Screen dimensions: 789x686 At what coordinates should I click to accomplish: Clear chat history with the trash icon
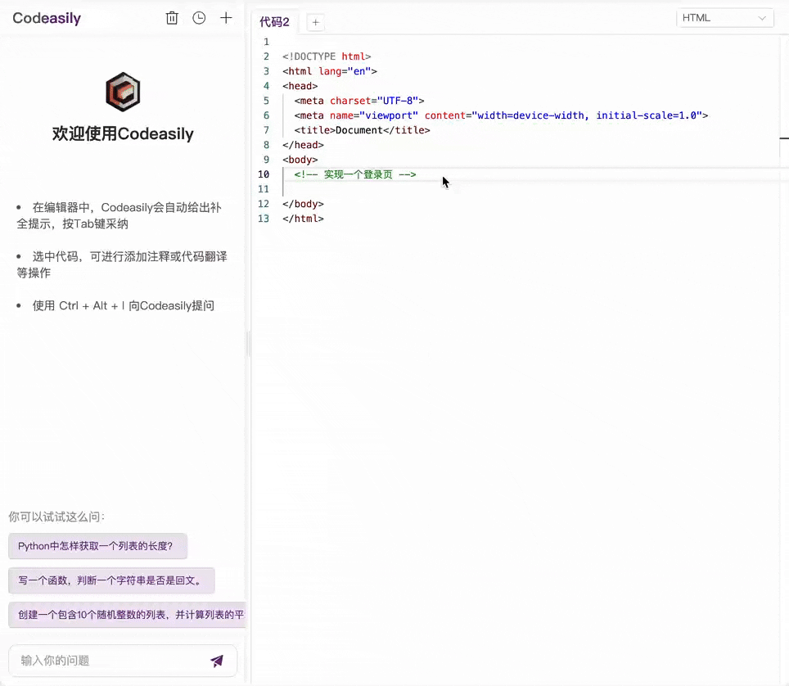[x=172, y=17]
